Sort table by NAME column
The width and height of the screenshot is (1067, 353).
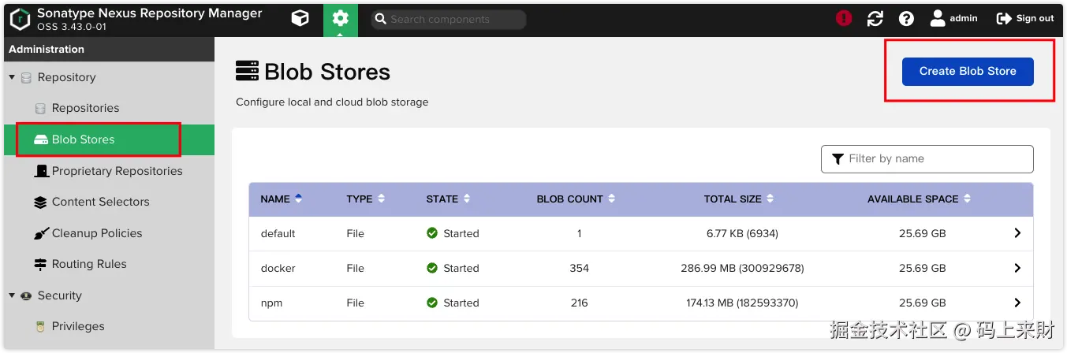(282, 199)
